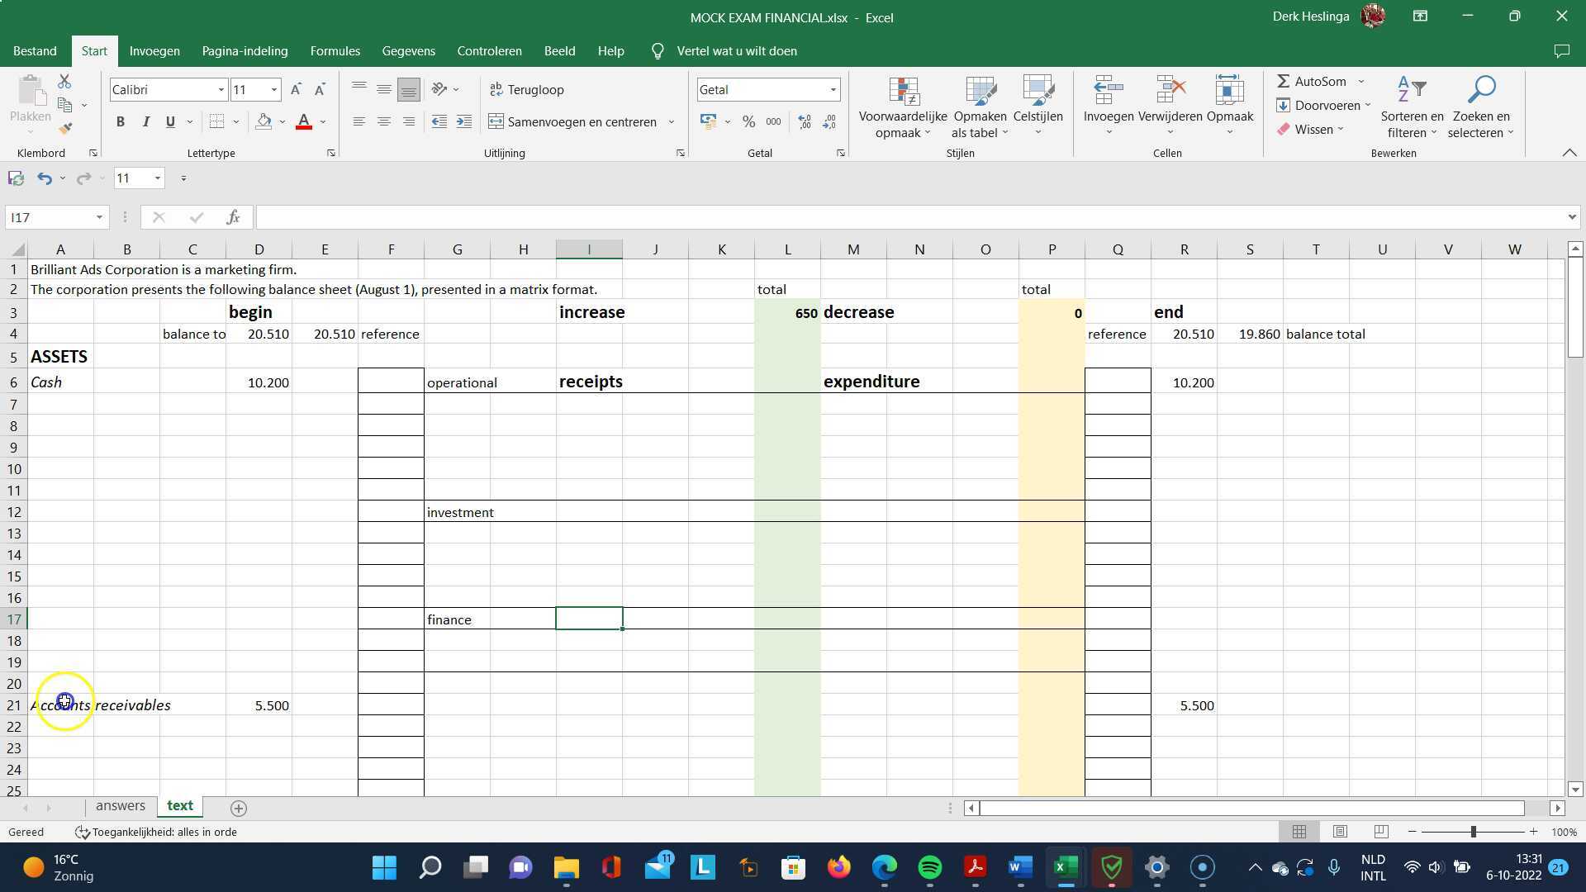Select cell D6 containing 10.200
Image resolution: width=1586 pixels, height=892 pixels.
259,382
